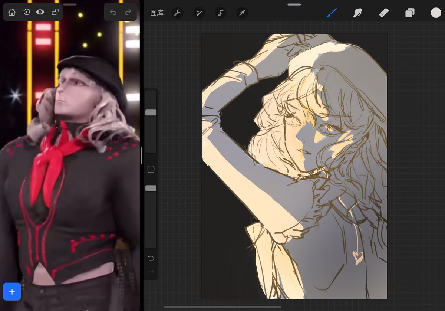This screenshot has width=445, height=311.
Task: Select the Smudge tool
Action: coord(357,13)
